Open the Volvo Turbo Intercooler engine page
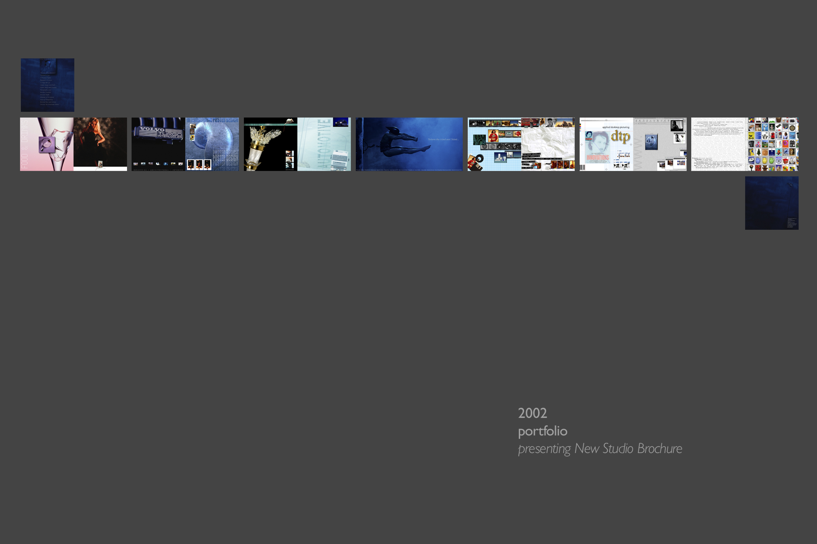Screen dimensions: 817x544 [158, 144]
